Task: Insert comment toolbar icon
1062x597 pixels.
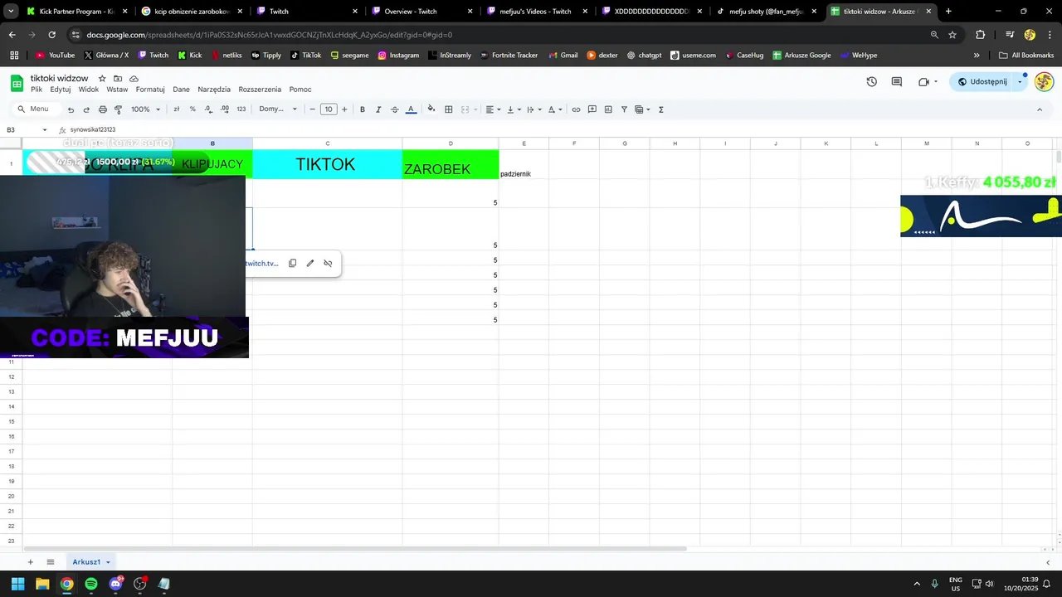Action: (x=592, y=109)
